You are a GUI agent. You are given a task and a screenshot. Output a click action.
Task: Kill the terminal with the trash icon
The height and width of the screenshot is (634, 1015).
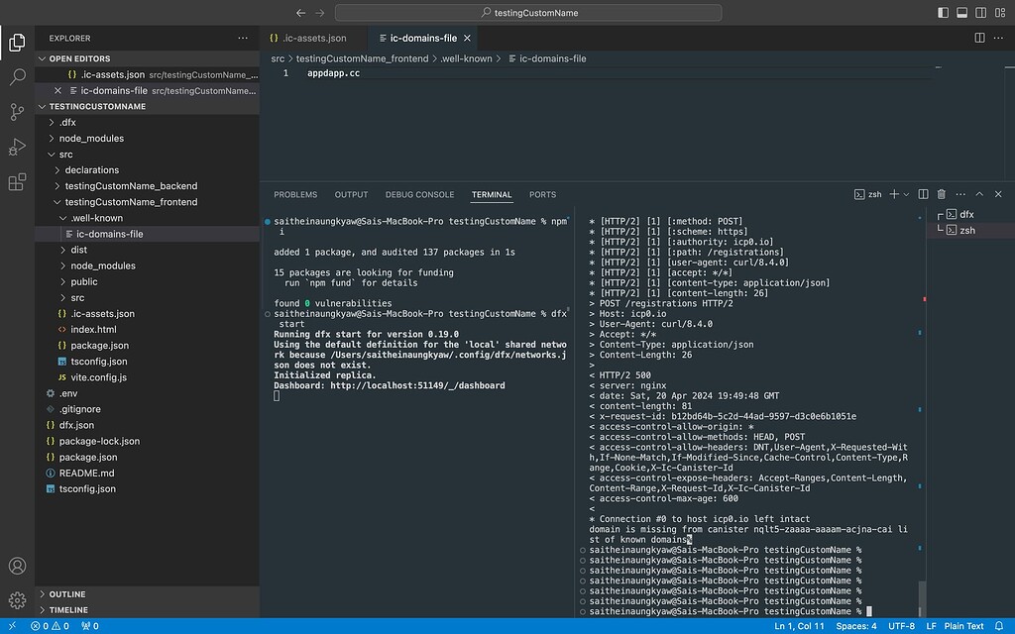tap(941, 194)
